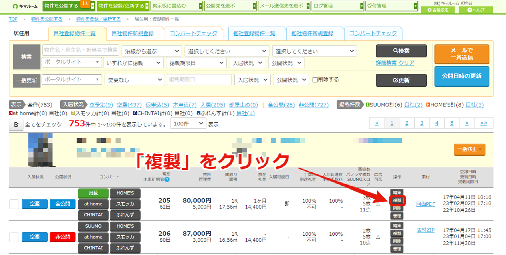506x255 pixels.
Task: Click 複製 for room 205
Action: [397, 200]
